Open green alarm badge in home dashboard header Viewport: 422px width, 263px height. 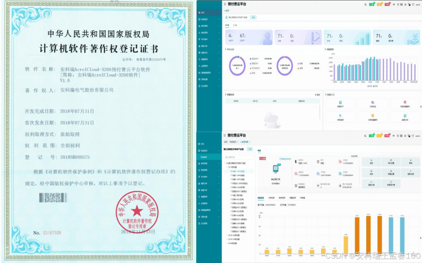pyautogui.click(x=372, y=4)
